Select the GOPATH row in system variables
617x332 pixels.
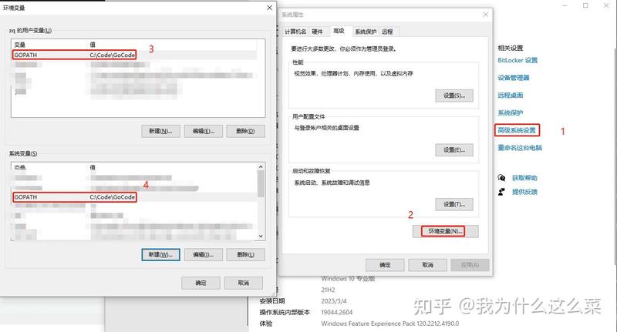click(133, 197)
